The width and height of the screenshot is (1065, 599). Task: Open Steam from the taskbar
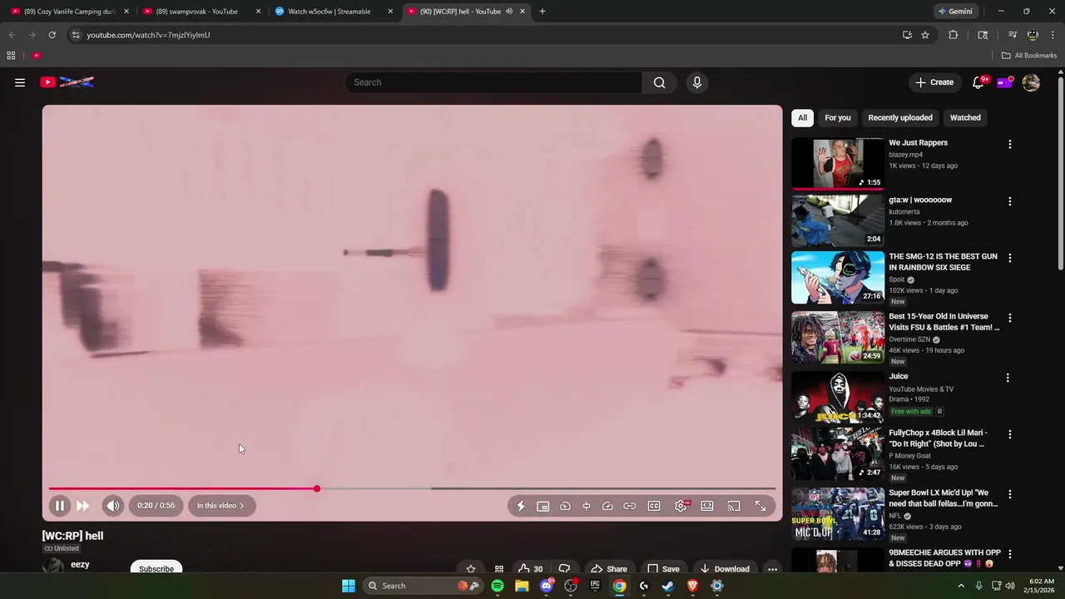coord(668,586)
